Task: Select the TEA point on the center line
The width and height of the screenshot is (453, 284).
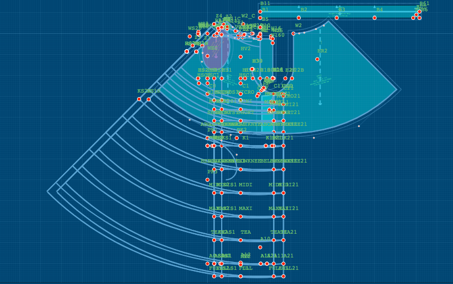Action: (240, 240)
